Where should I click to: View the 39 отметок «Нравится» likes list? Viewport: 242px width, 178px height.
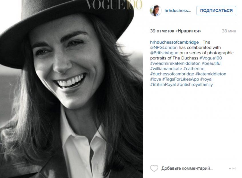175,31
